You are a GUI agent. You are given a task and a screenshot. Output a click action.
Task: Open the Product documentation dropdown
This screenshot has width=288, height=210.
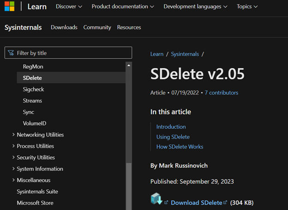coord(123,6)
